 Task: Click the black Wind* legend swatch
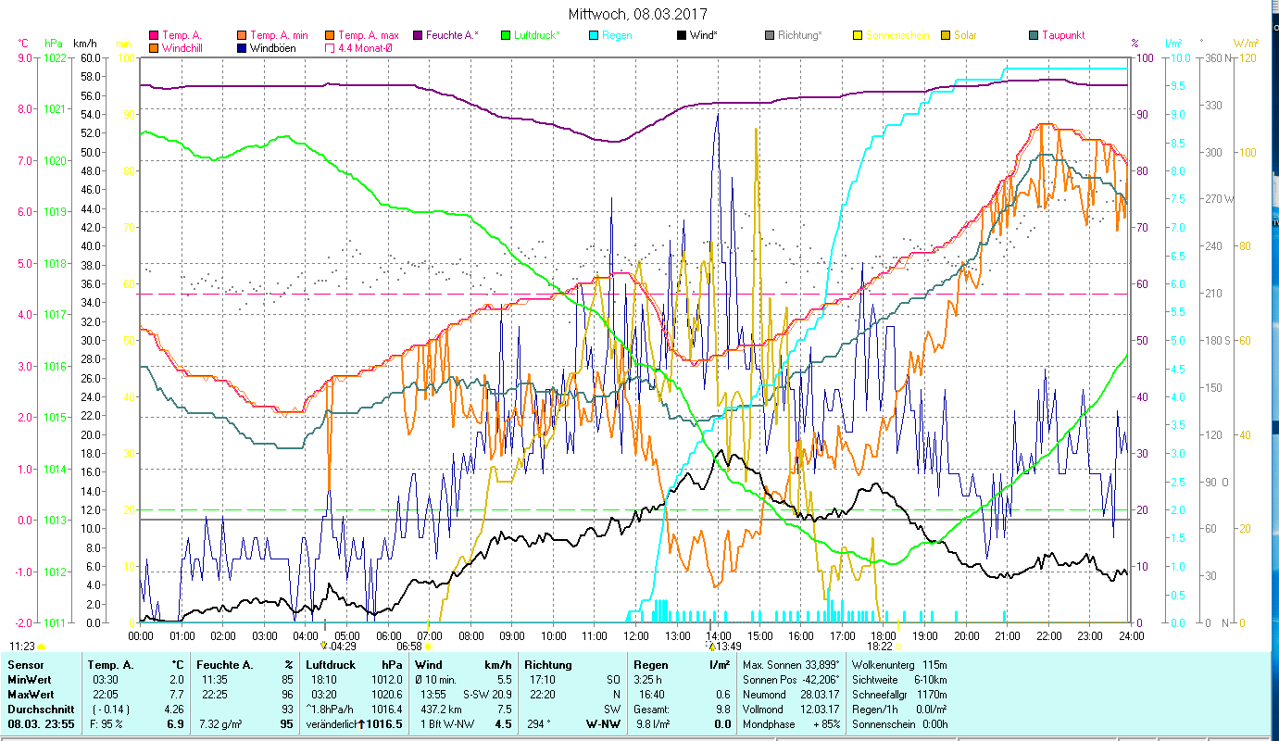(x=682, y=35)
